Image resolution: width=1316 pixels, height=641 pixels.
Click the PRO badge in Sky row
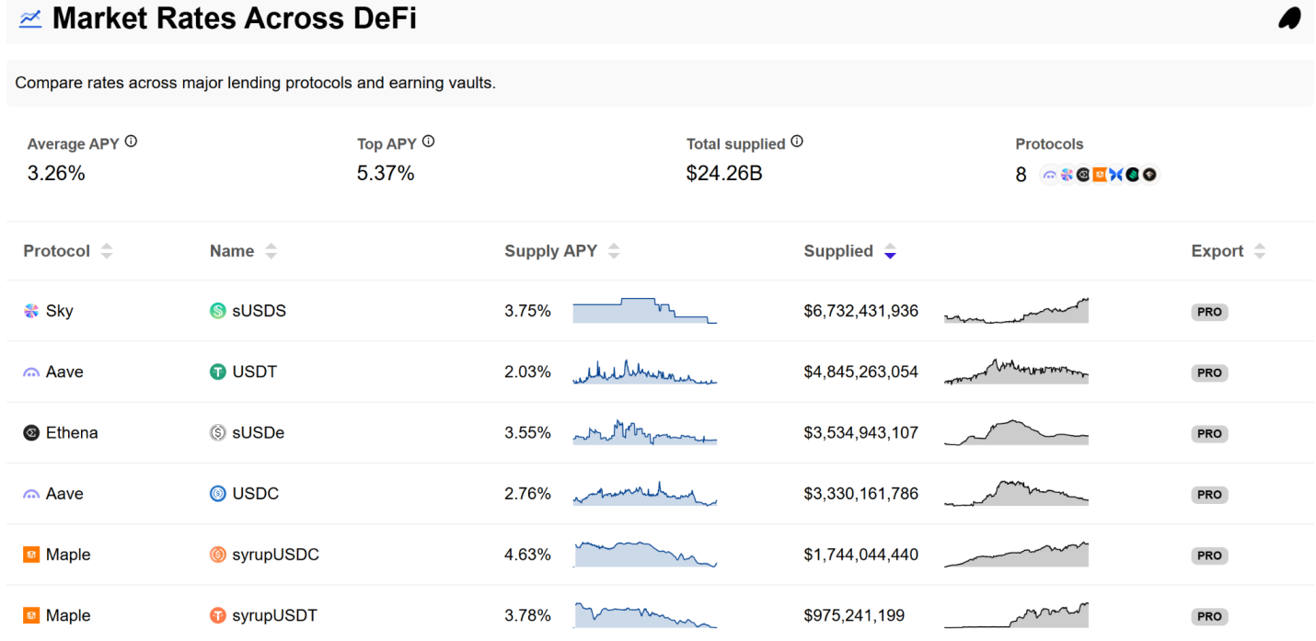pos(1209,312)
